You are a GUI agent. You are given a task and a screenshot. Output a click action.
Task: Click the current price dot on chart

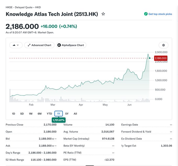tap(150, 58)
